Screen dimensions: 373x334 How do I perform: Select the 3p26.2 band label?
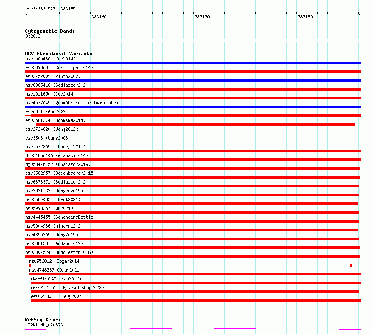click(x=33, y=36)
